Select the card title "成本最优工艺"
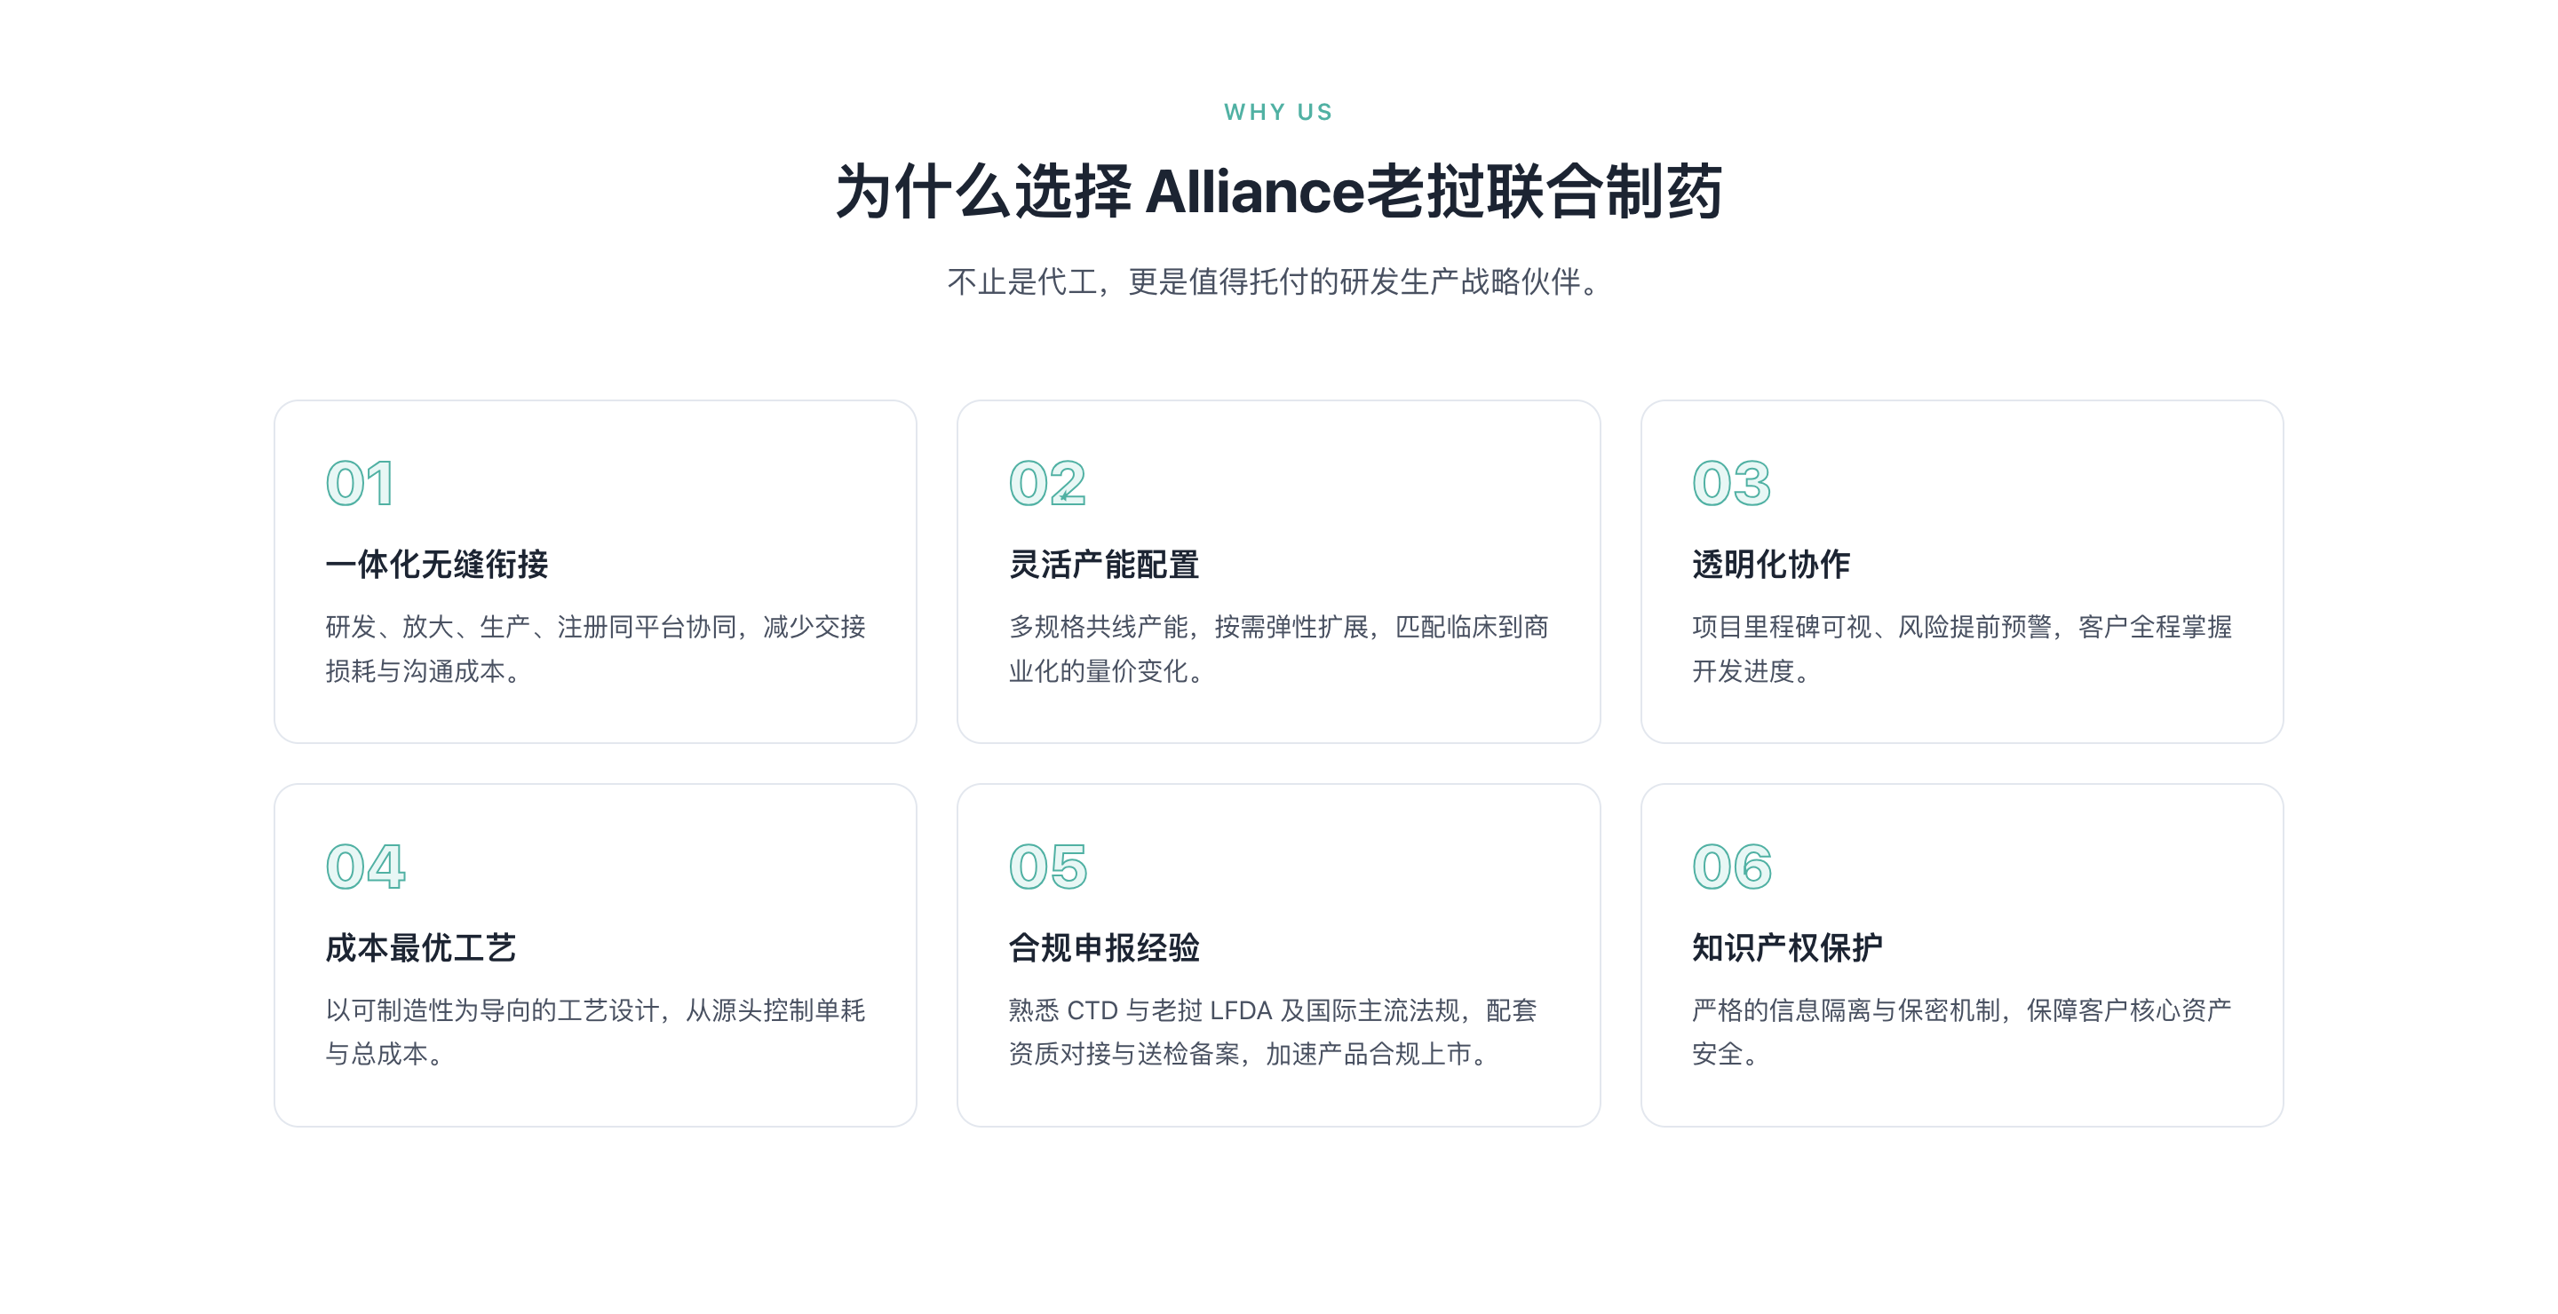 point(421,948)
